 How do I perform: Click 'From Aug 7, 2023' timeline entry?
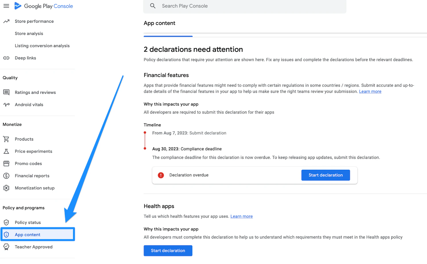(x=189, y=133)
